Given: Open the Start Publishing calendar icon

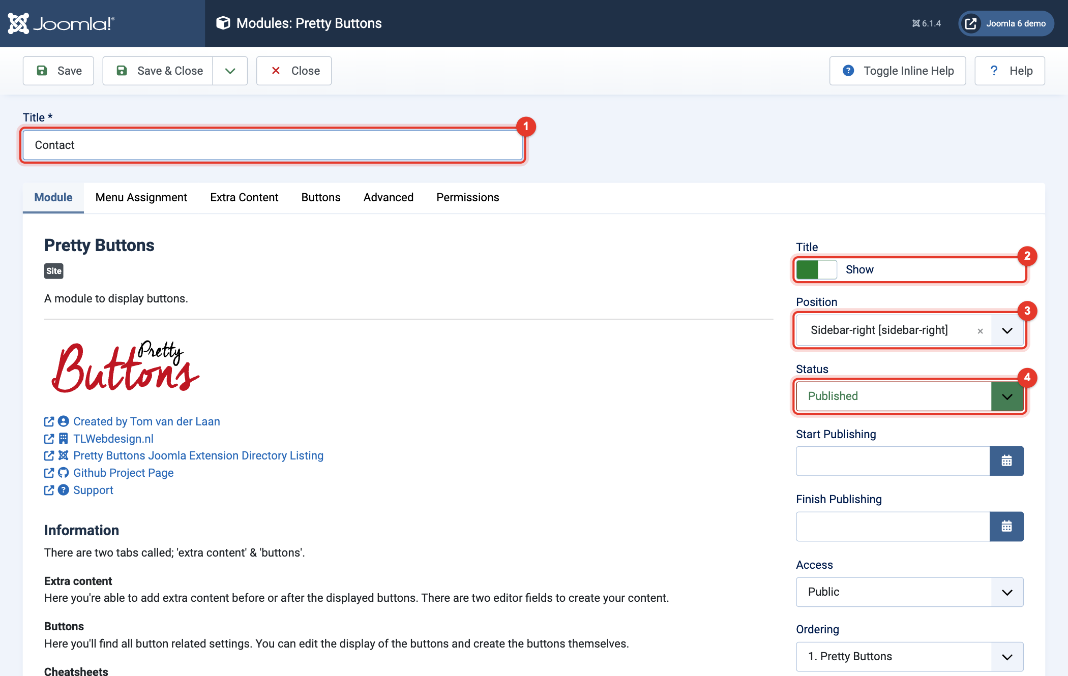Looking at the screenshot, I should 1006,461.
